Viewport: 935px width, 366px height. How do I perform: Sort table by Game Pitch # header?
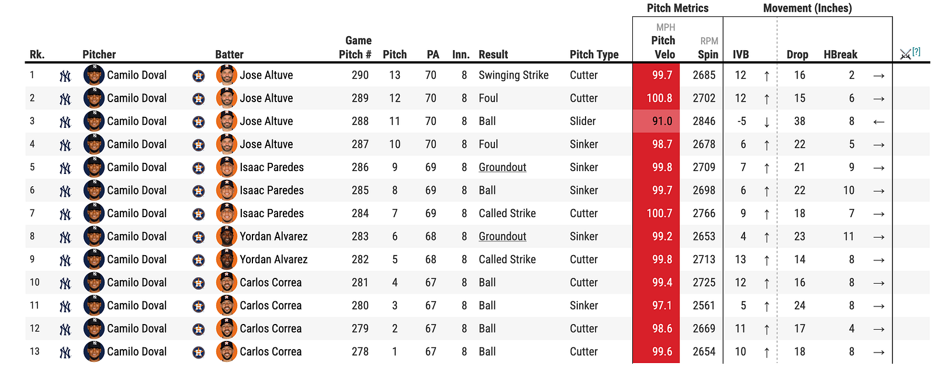pos(355,47)
